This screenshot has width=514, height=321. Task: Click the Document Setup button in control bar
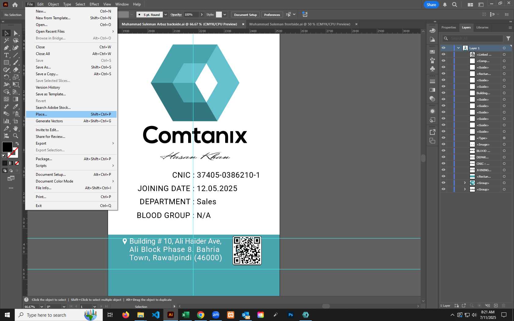(x=245, y=15)
